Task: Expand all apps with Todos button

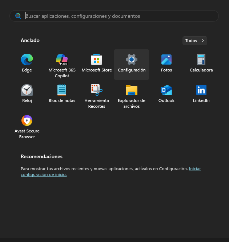Action: (195, 41)
